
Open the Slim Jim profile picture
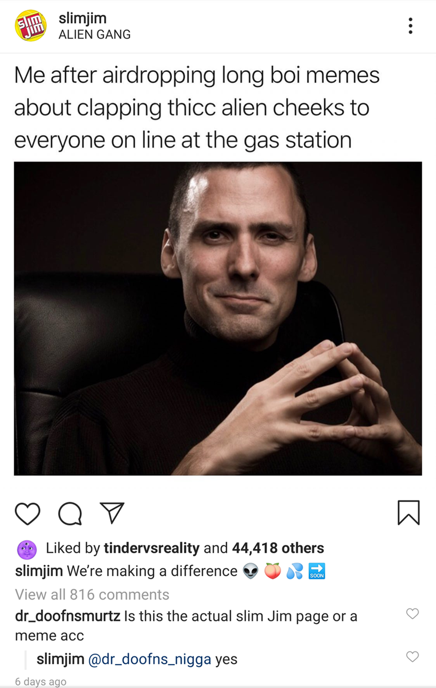coord(30,26)
